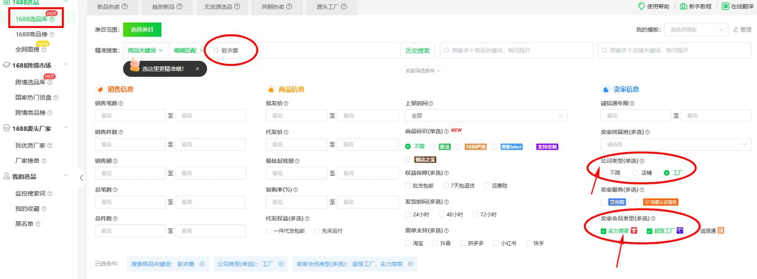The width and height of the screenshot is (757, 279).
Task: Click help icon beside 批发价 label
Action: point(286,103)
